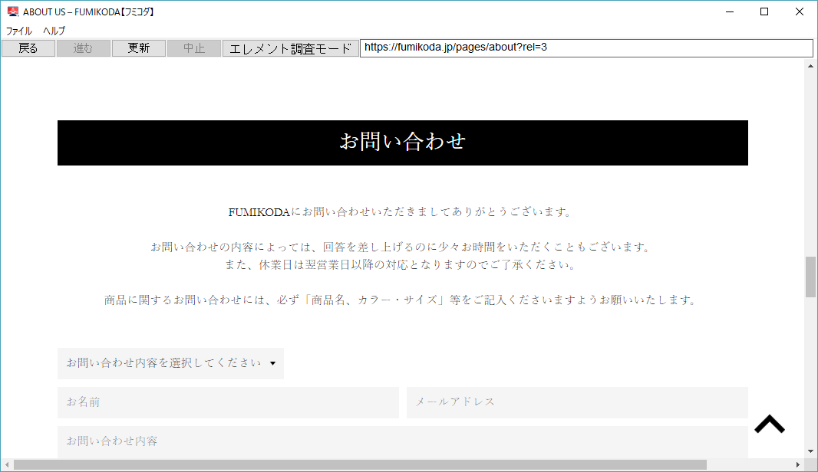Toggle エレメント調査モード inspection mode
Image resolution: width=818 pixels, height=472 pixels.
(291, 48)
